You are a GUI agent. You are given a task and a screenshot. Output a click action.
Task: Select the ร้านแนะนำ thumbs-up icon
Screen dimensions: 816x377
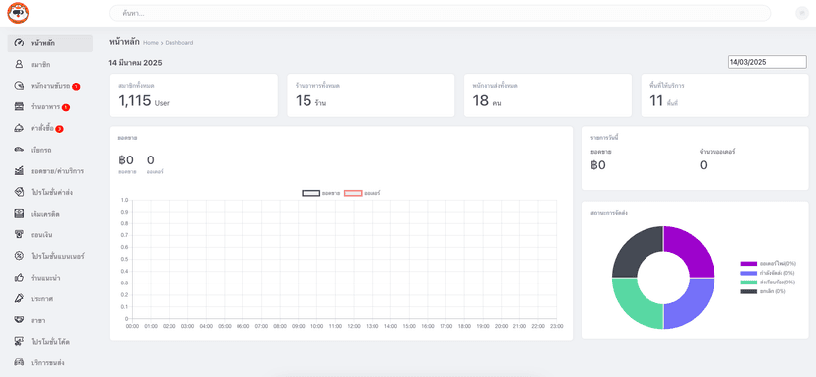click(20, 278)
